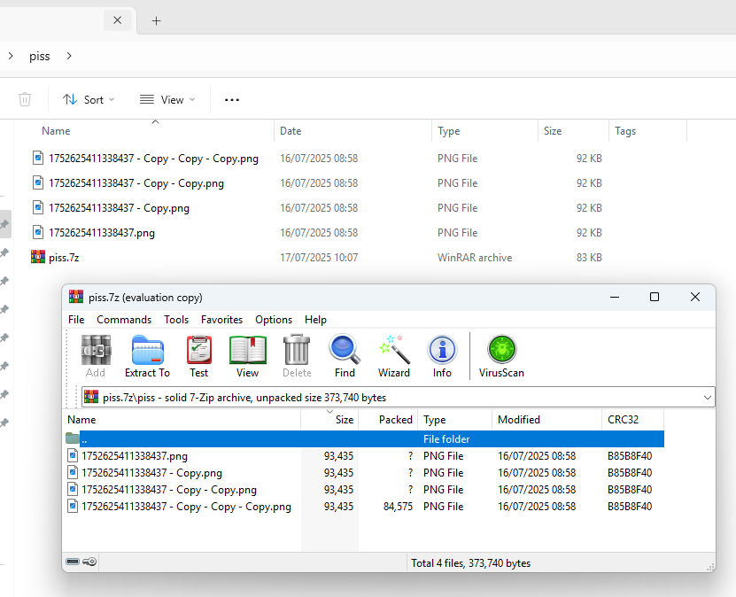Click the WinRAR archive path text field

tap(398, 397)
